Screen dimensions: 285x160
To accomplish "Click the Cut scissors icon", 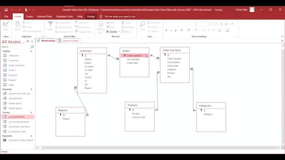I will 26,23.
